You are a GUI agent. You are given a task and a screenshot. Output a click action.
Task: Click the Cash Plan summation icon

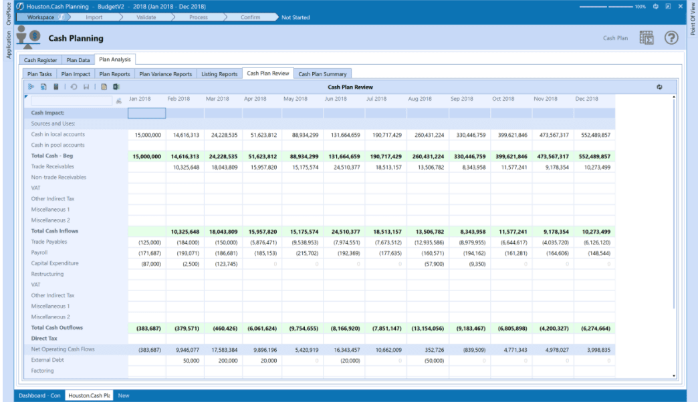click(x=646, y=38)
